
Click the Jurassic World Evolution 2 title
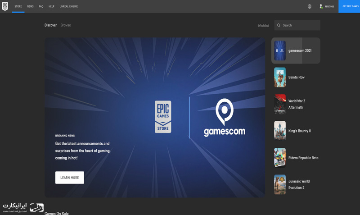pyautogui.click(x=299, y=184)
